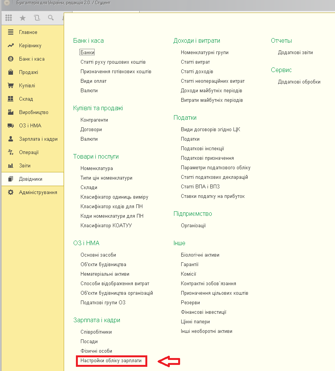Open Адміністрування section
This screenshot has height=371, width=335.
pyautogui.click(x=38, y=192)
